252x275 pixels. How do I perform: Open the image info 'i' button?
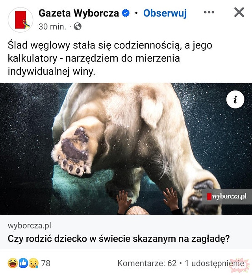235,99
